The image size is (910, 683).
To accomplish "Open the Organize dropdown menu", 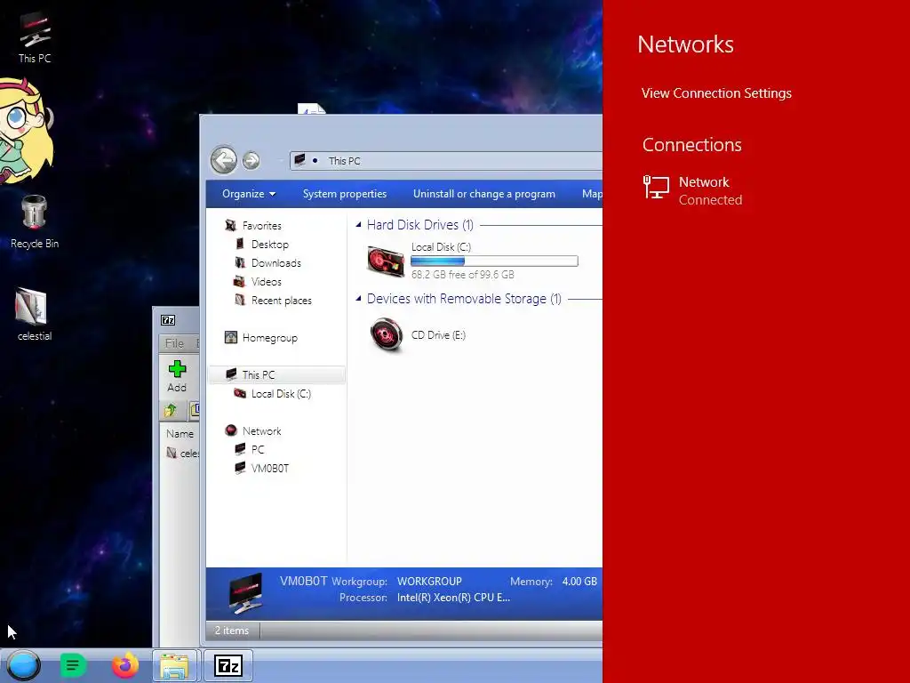I will point(249,194).
